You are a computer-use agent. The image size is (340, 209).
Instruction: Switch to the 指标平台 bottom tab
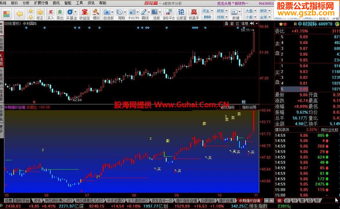point(22,201)
